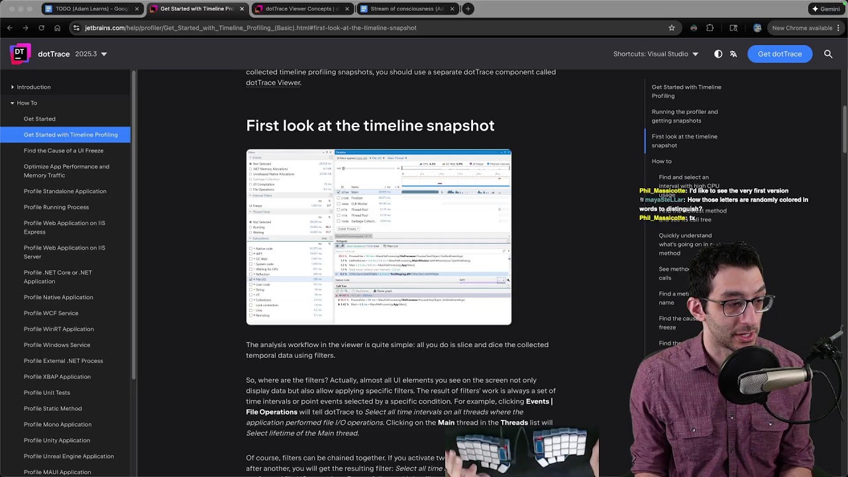Jump to Get Started with Timeline Profiling in contents

coord(686,91)
